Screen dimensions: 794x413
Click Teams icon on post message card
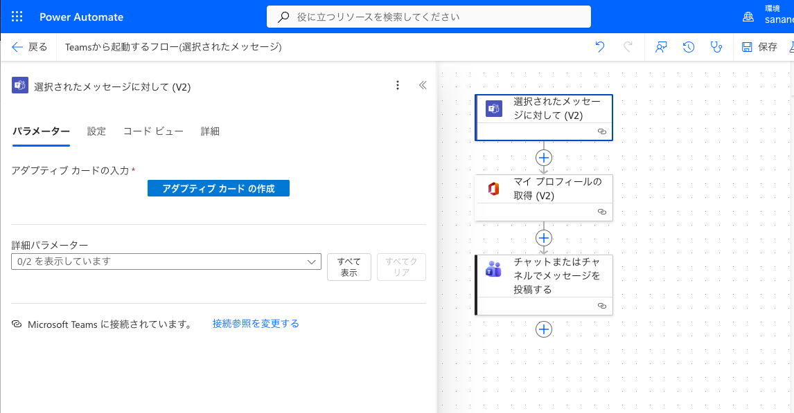click(494, 269)
